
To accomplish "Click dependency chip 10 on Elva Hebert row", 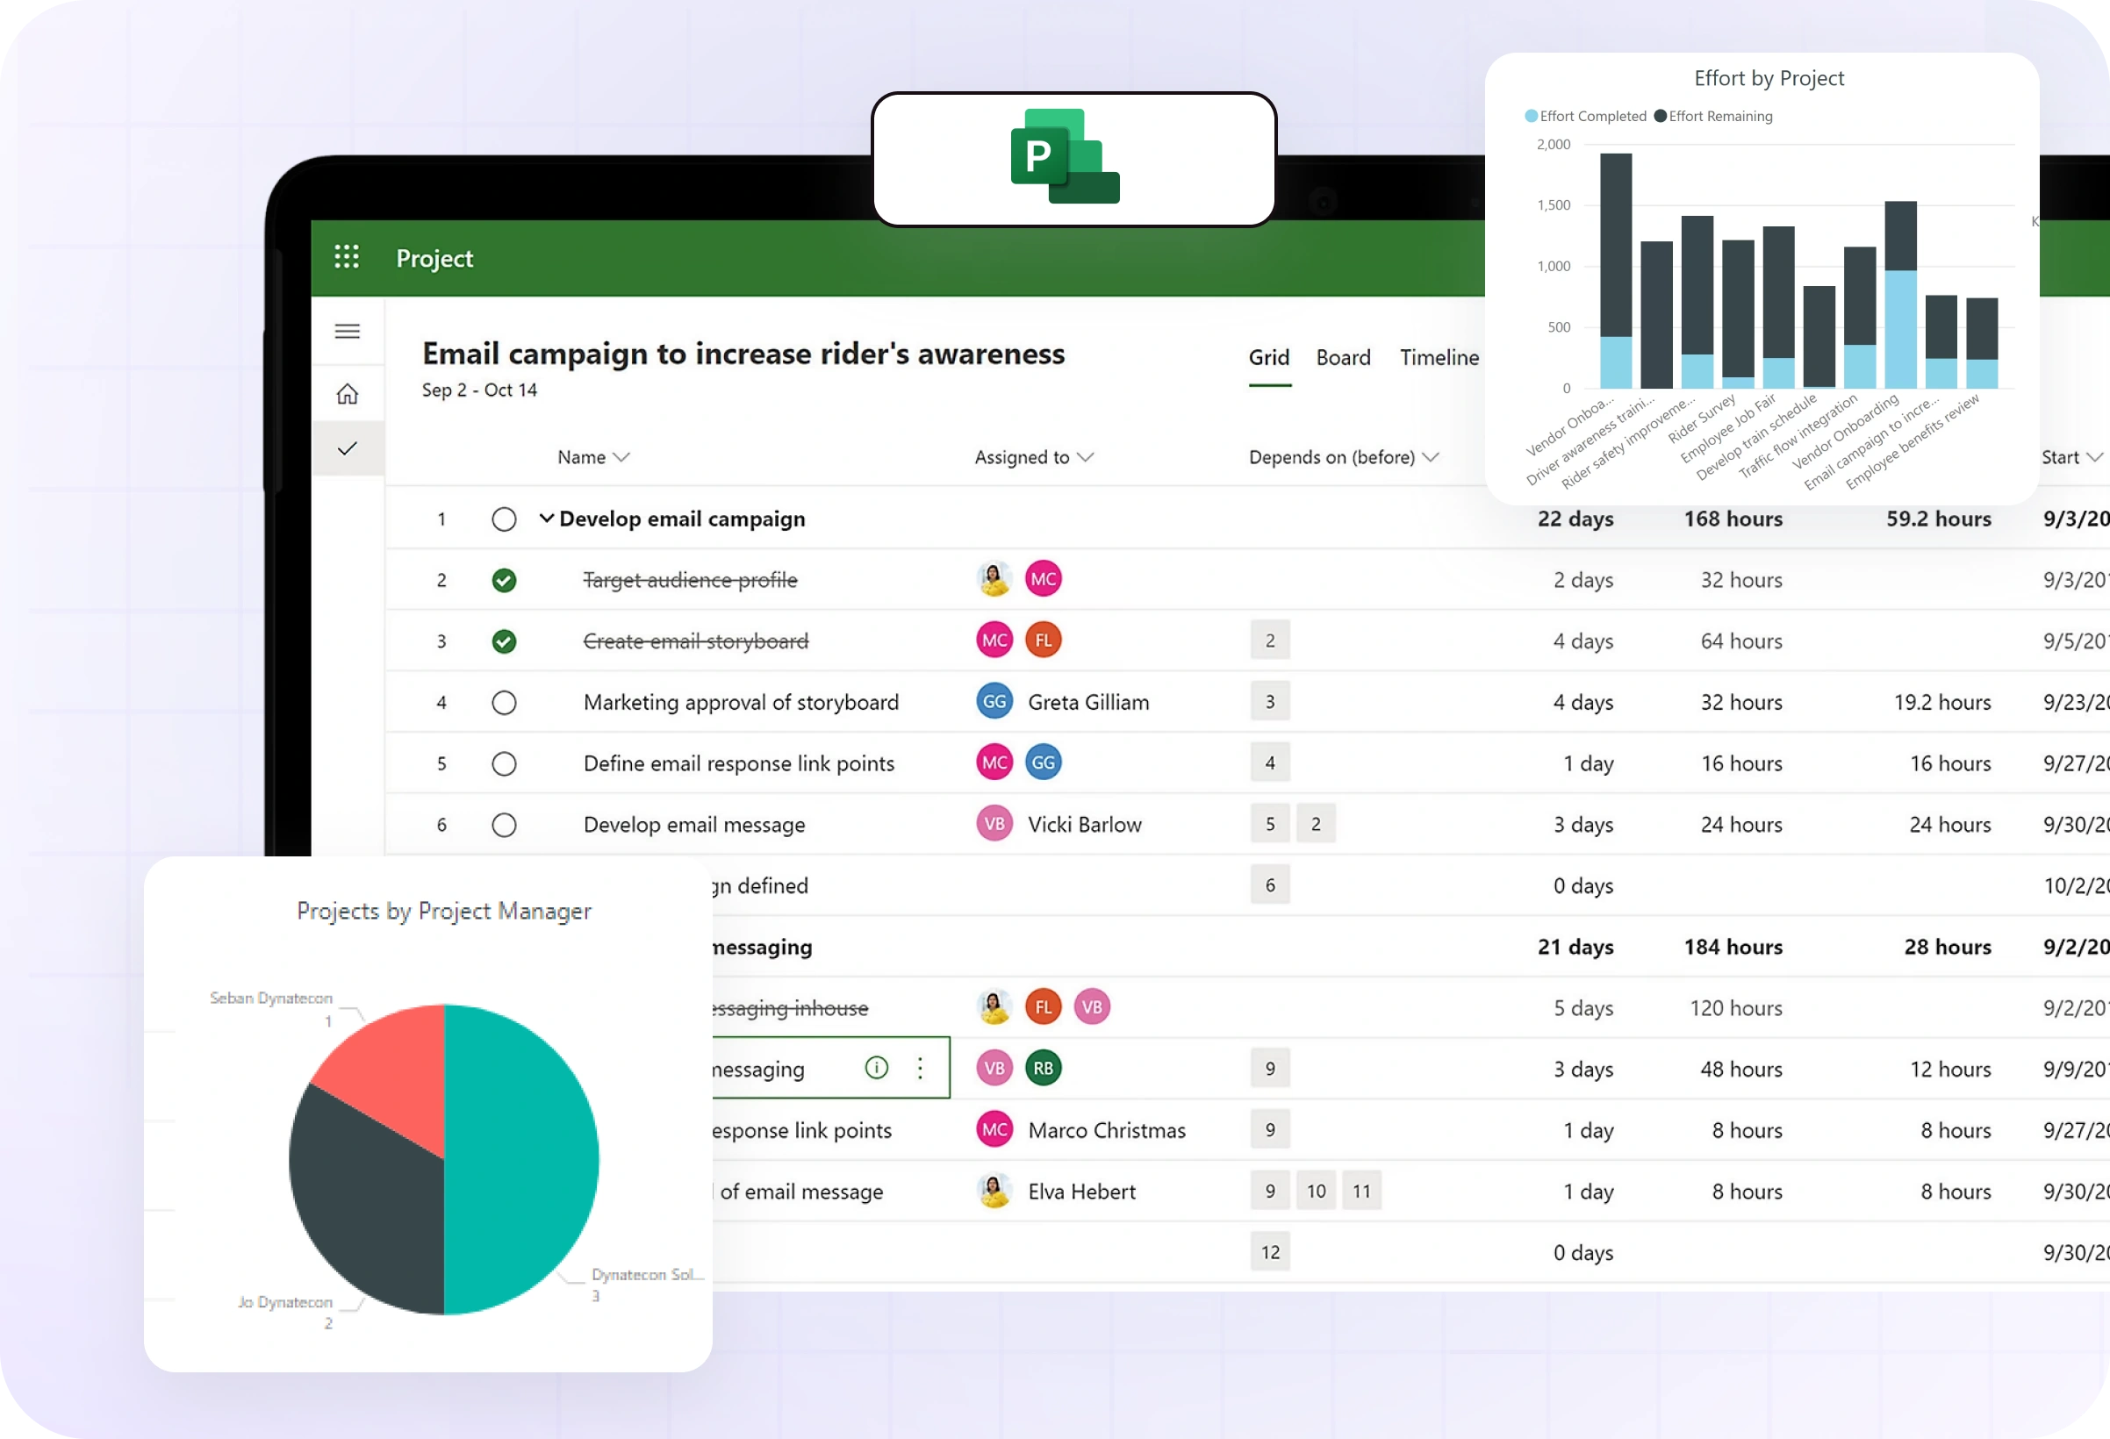I will [1317, 1192].
